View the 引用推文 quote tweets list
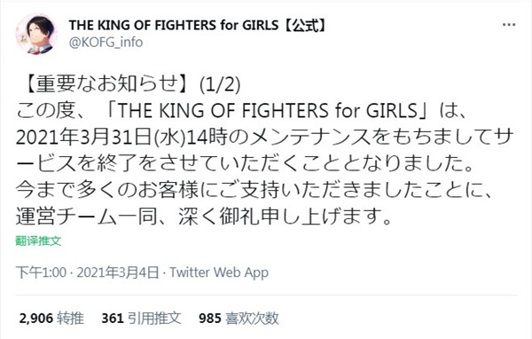The height and width of the screenshot is (339, 532). (154, 319)
